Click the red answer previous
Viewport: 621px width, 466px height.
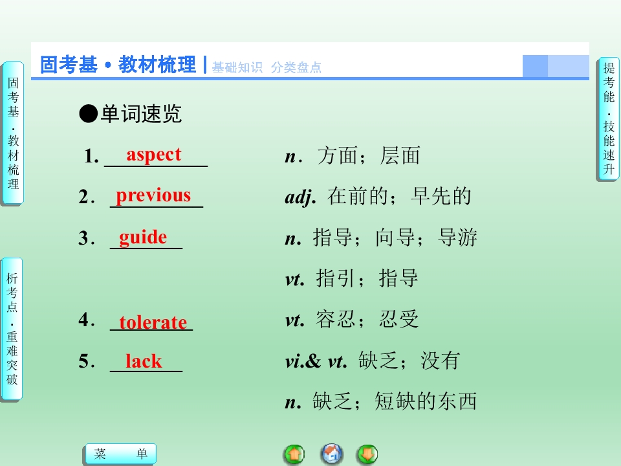[x=153, y=195]
